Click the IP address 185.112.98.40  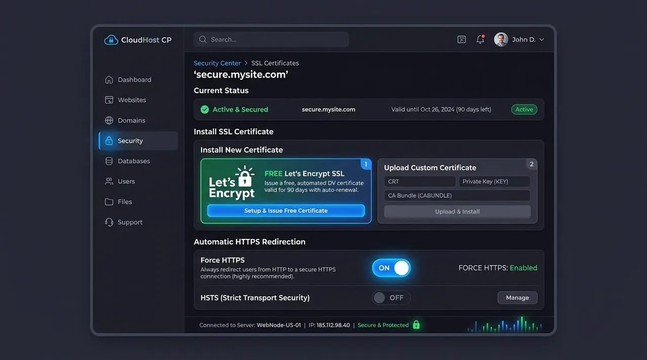click(x=333, y=325)
